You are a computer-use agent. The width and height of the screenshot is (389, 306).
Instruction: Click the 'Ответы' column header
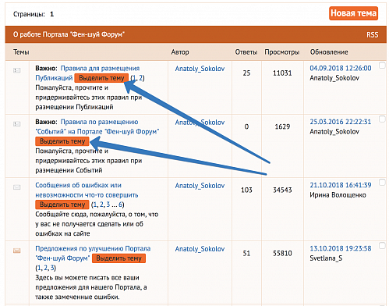(246, 52)
